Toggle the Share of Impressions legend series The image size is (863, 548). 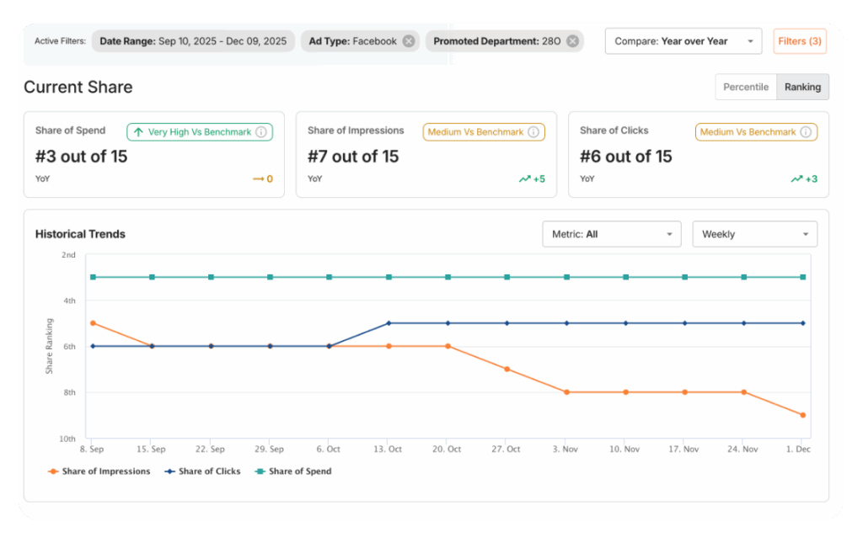coord(105,471)
